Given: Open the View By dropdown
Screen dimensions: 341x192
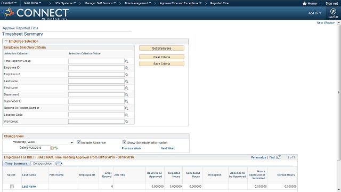Looking at the screenshot, I should 50,142.
